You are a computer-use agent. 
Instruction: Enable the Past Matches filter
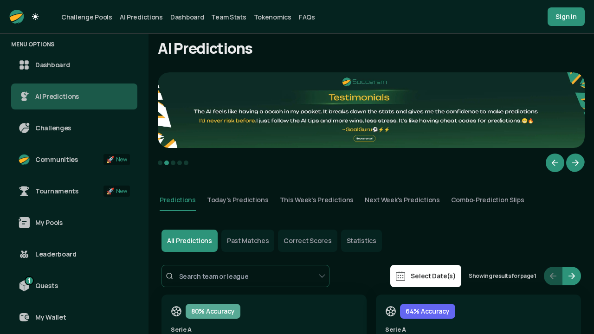[248, 241]
